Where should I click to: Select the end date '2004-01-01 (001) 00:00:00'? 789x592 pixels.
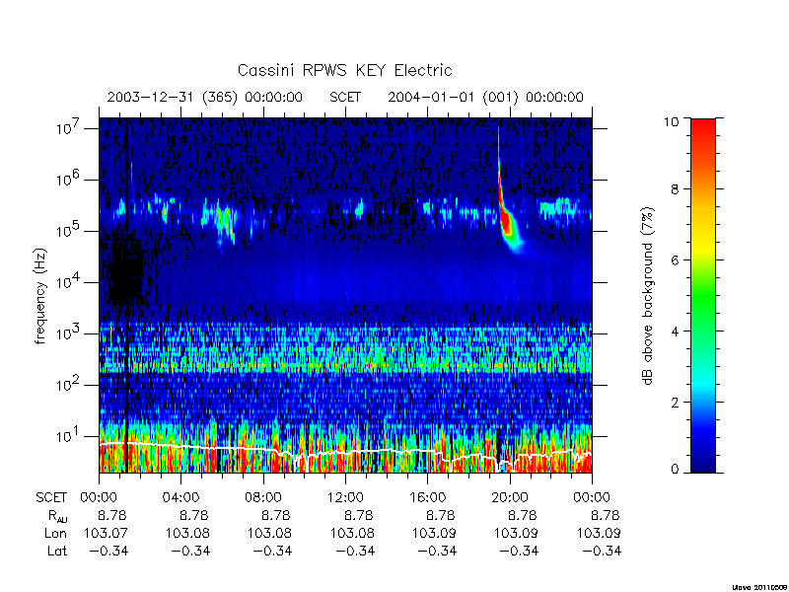click(485, 97)
